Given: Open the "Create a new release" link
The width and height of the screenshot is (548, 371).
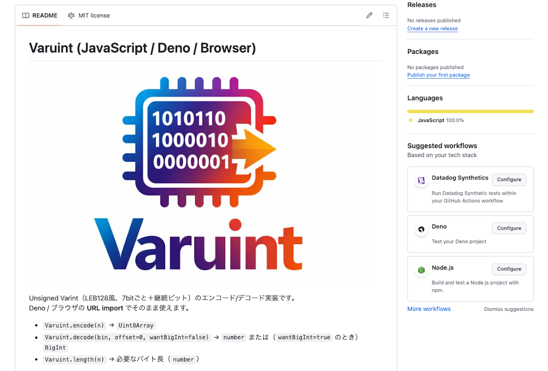Looking at the screenshot, I should [432, 29].
